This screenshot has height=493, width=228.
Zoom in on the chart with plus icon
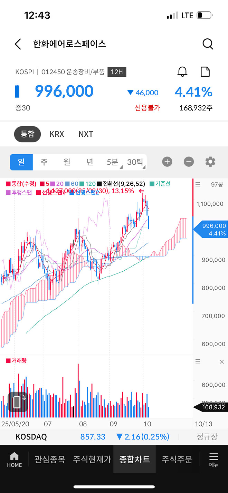[x=167, y=162]
